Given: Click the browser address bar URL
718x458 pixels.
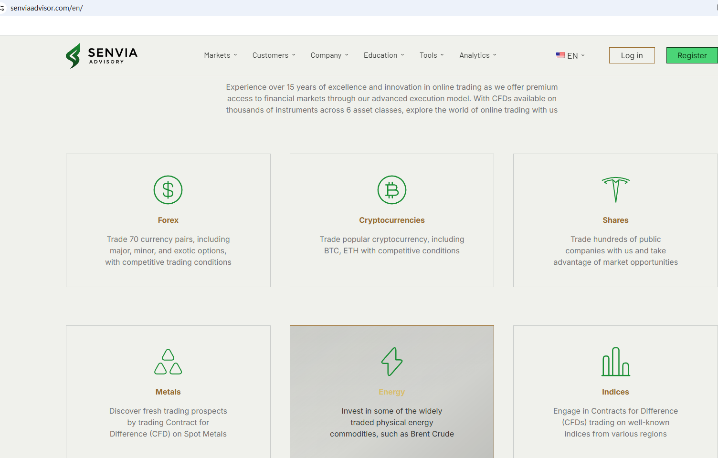Looking at the screenshot, I should pyautogui.click(x=47, y=8).
